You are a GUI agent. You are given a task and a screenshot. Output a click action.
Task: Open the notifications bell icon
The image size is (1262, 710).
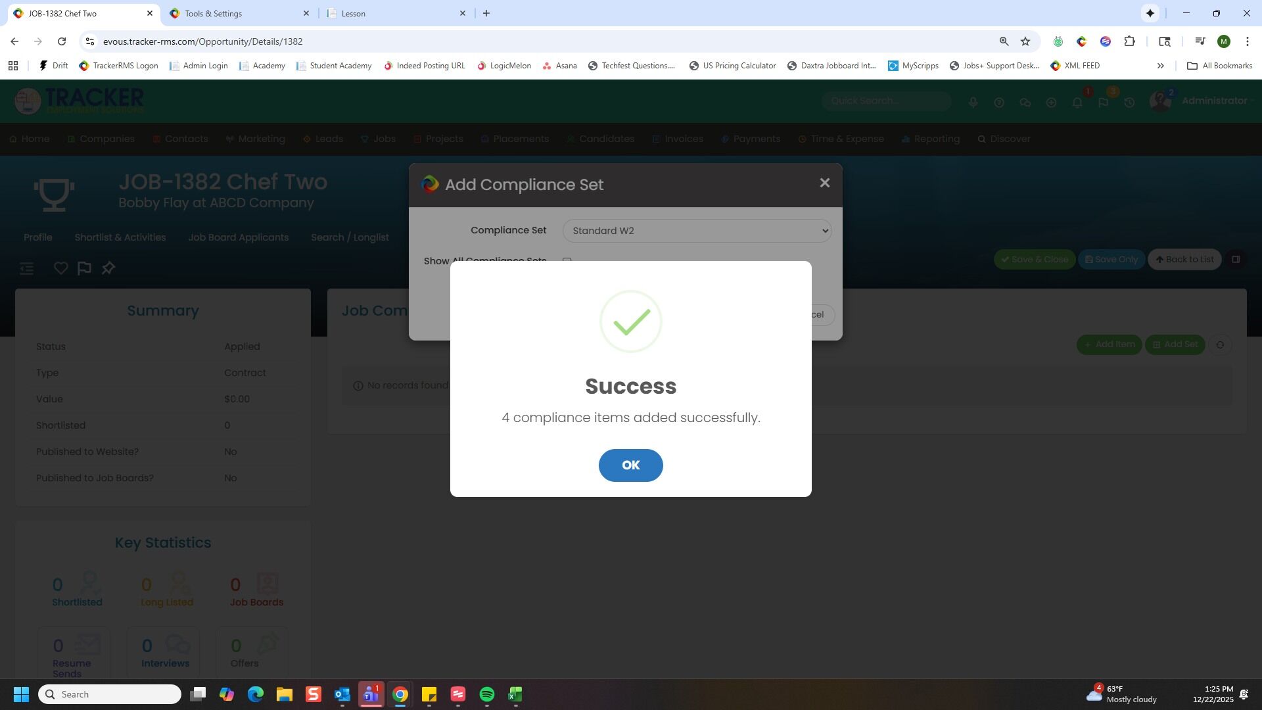click(x=1077, y=103)
